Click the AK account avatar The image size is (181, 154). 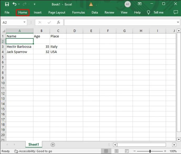(x=127, y=4)
